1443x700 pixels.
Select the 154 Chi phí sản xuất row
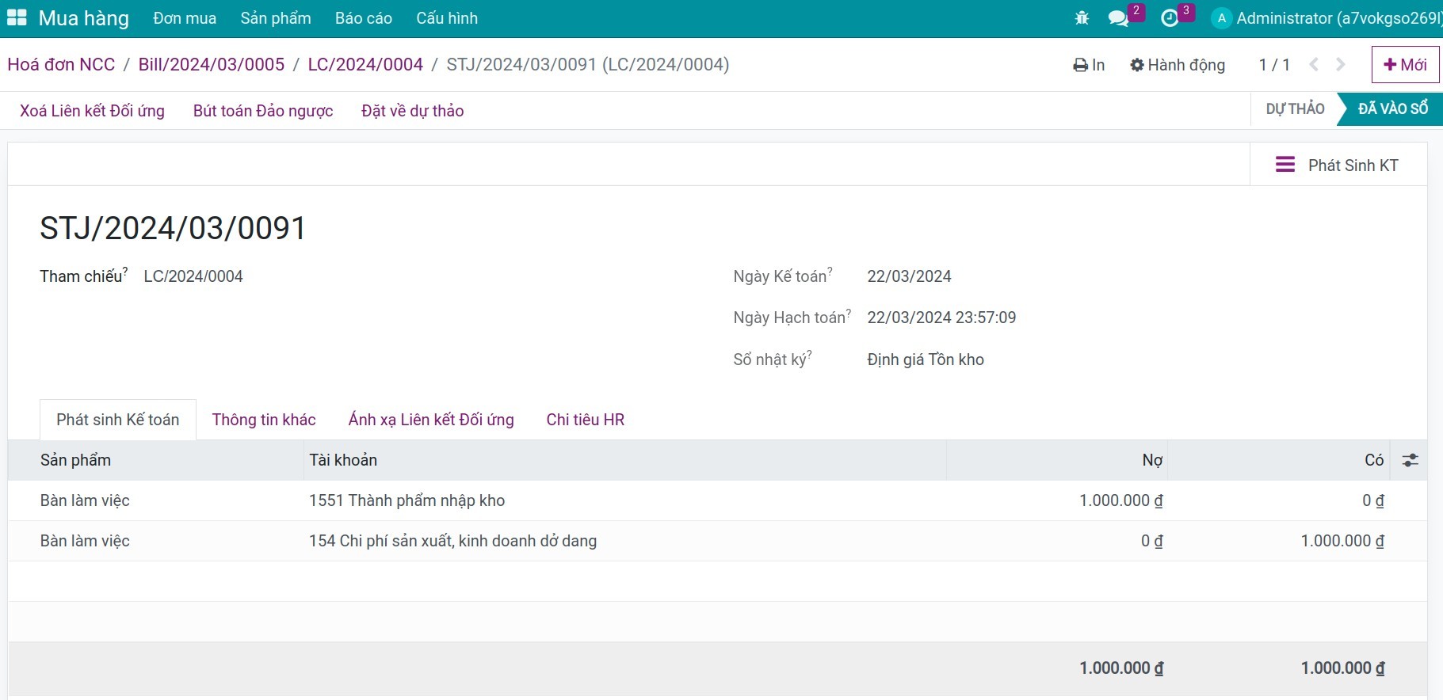tap(717, 541)
